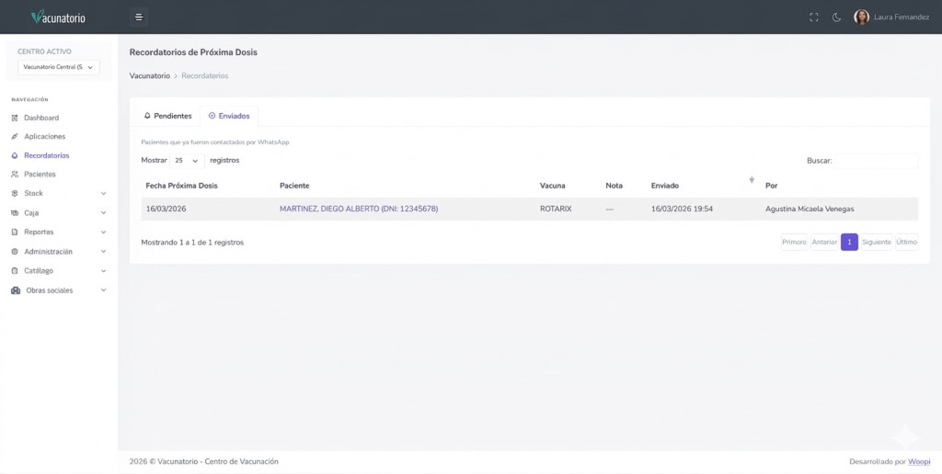Toggle dark mode moon icon

[x=836, y=17]
